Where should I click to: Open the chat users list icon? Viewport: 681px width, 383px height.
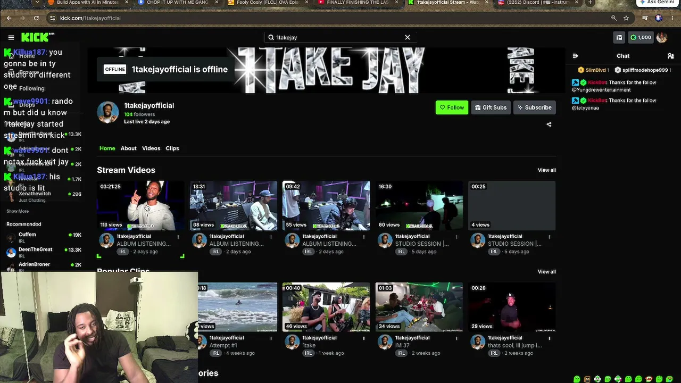coord(670,56)
